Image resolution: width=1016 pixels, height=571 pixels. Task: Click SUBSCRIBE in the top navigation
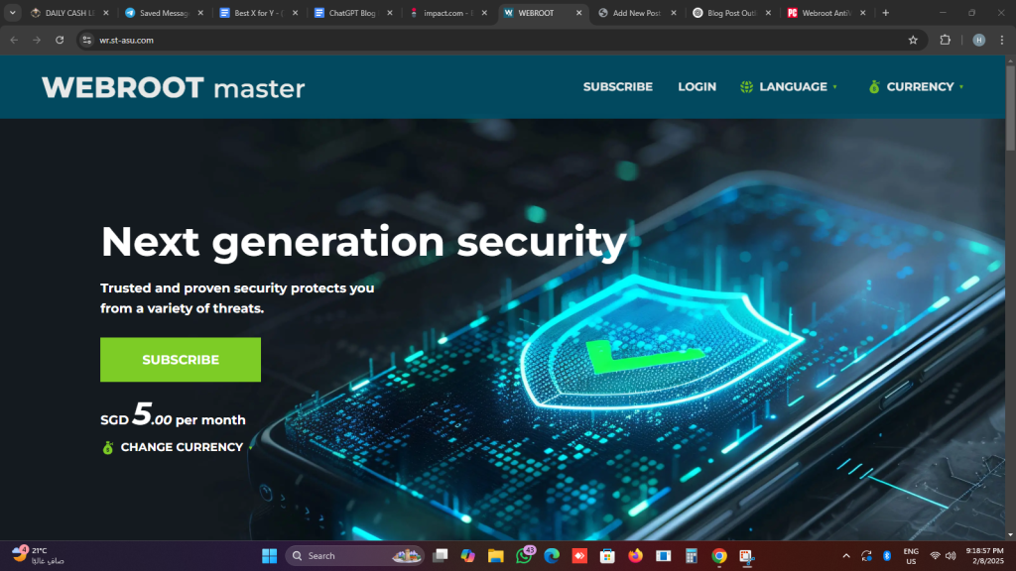click(617, 87)
